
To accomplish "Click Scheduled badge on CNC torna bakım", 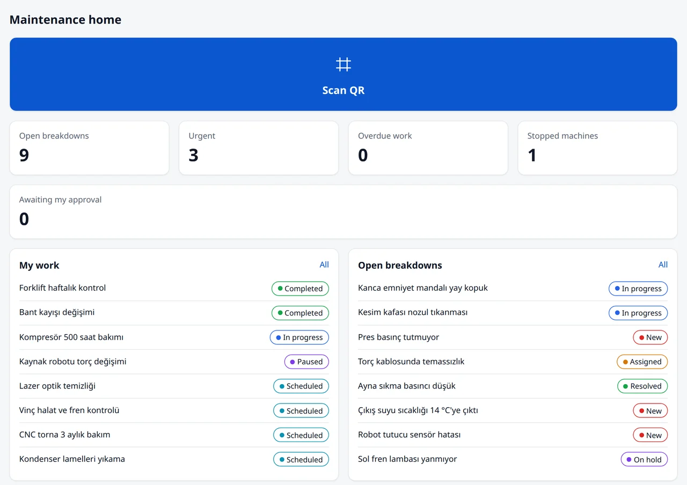I will pos(301,435).
